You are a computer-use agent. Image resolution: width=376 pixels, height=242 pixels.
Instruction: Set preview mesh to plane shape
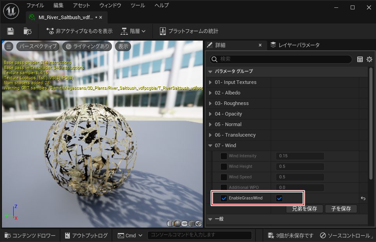click(184, 224)
